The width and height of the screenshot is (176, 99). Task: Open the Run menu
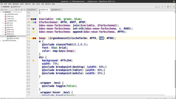34,4
